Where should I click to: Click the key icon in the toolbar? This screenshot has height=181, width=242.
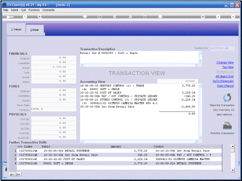point(10,17)
